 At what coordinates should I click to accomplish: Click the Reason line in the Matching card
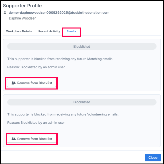[36, 67]
